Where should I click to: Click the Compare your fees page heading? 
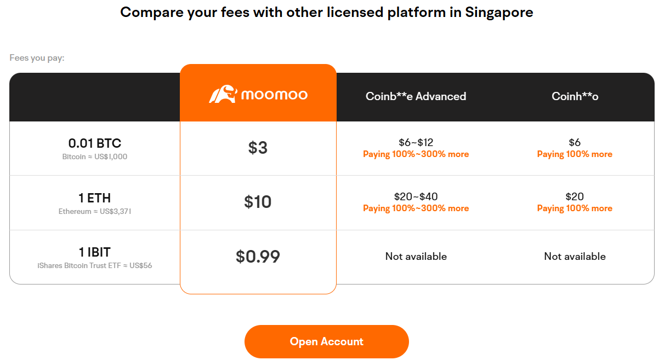[326, 12]
